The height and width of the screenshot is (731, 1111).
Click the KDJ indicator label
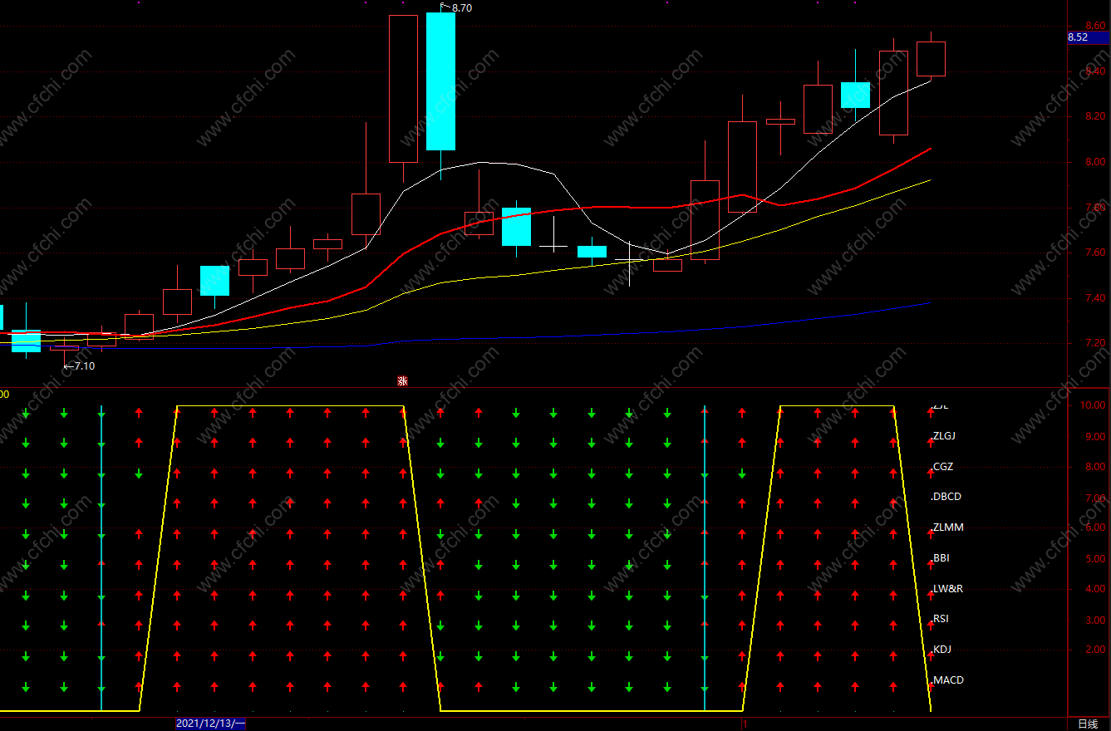point(942,650)
